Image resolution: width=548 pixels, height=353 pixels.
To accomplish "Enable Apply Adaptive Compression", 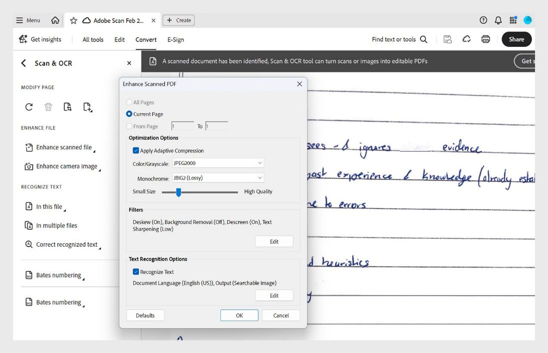I will [x=135, y=150].
